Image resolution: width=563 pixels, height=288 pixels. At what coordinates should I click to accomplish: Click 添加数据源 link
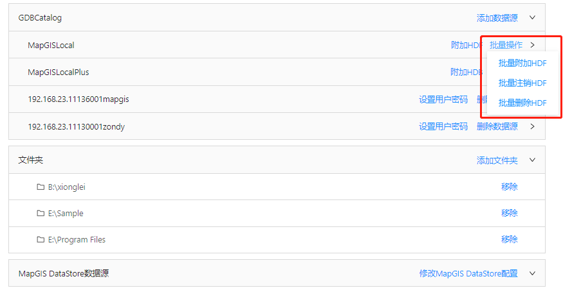497,18
